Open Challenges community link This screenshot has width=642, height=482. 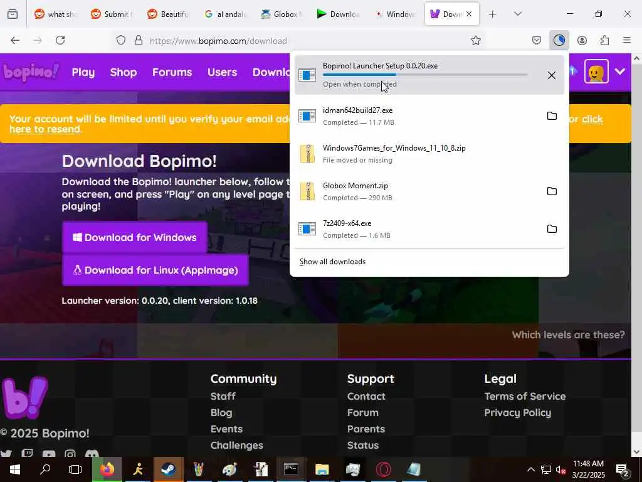236,446
